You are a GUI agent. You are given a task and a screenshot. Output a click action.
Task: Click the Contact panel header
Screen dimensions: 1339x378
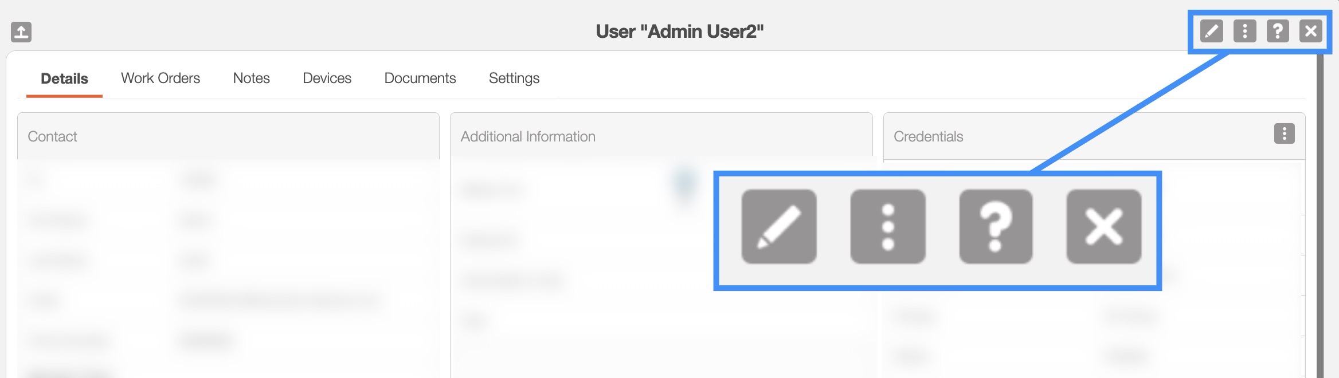pos(52,136)
